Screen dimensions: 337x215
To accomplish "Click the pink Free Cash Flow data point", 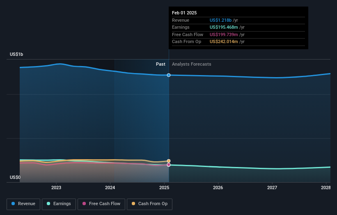I will click(169, 165).
